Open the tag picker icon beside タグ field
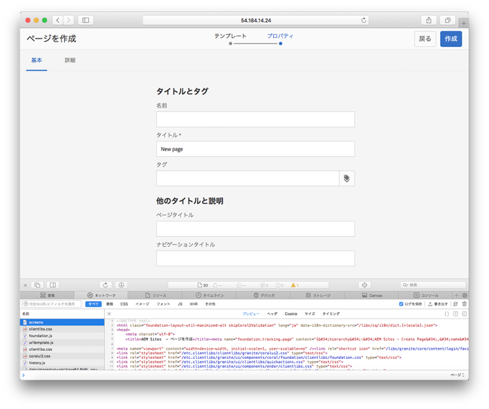This screenshot has width=489, height=409. click(346, 178)
